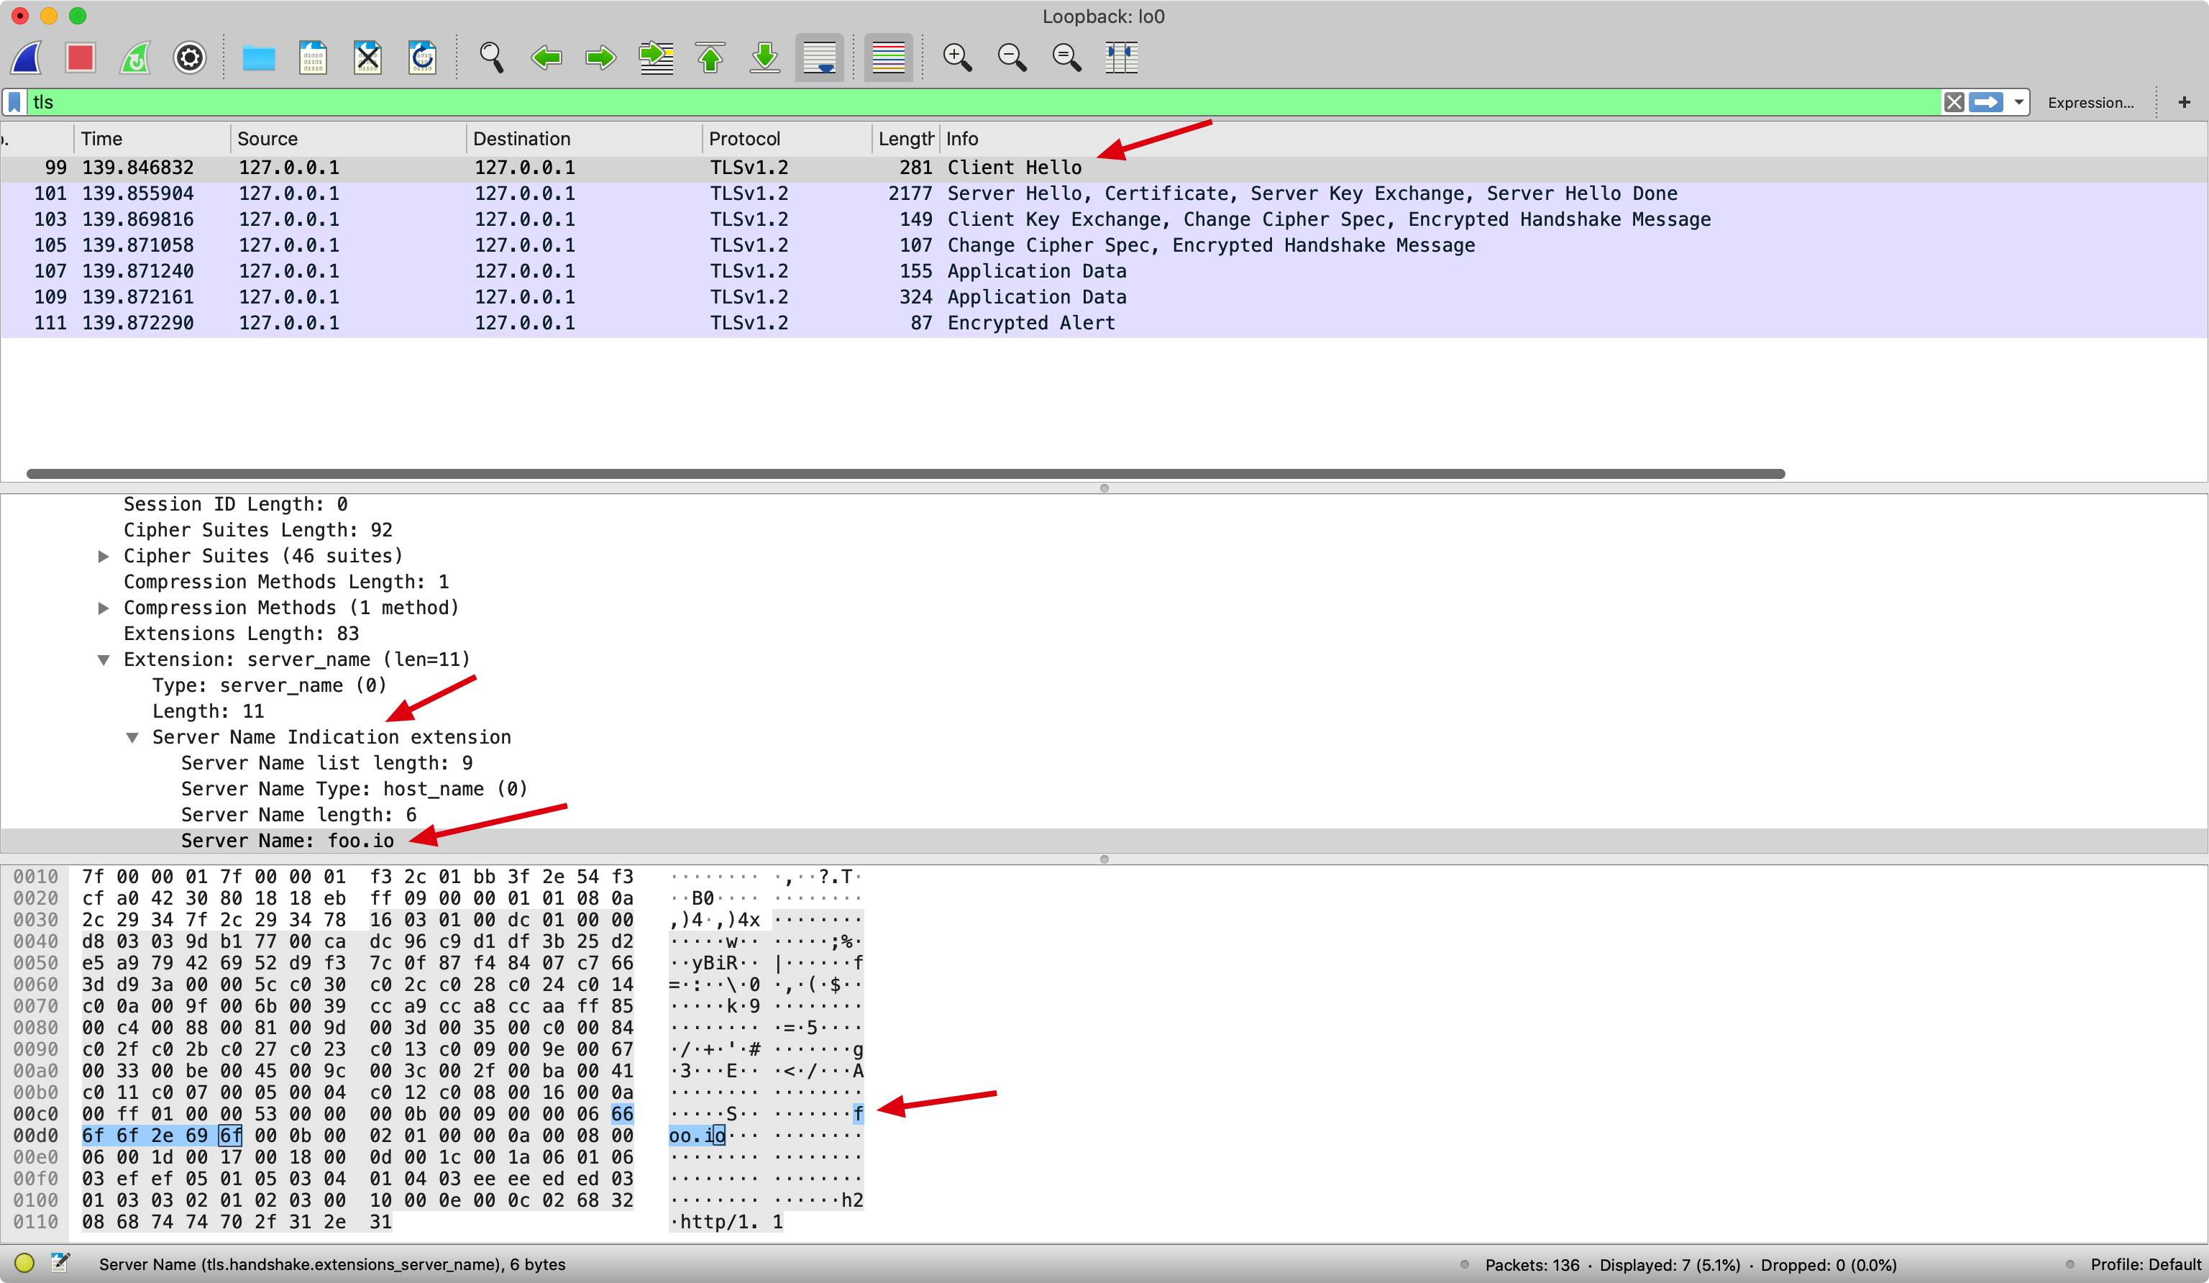Image resolution: width=2209 pixels, height=1283 pixels.
Task: Sort packets by the Protocol column header
Action: [744, 139]
